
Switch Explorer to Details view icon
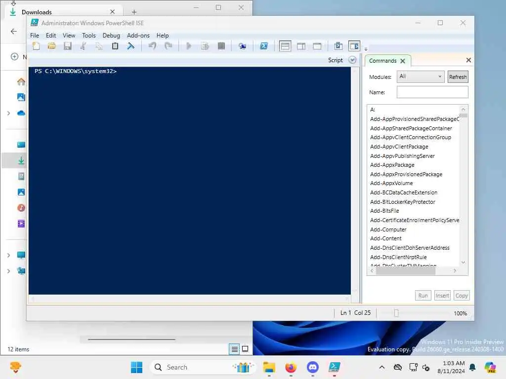pyautogui.click(x=234, y=349)
